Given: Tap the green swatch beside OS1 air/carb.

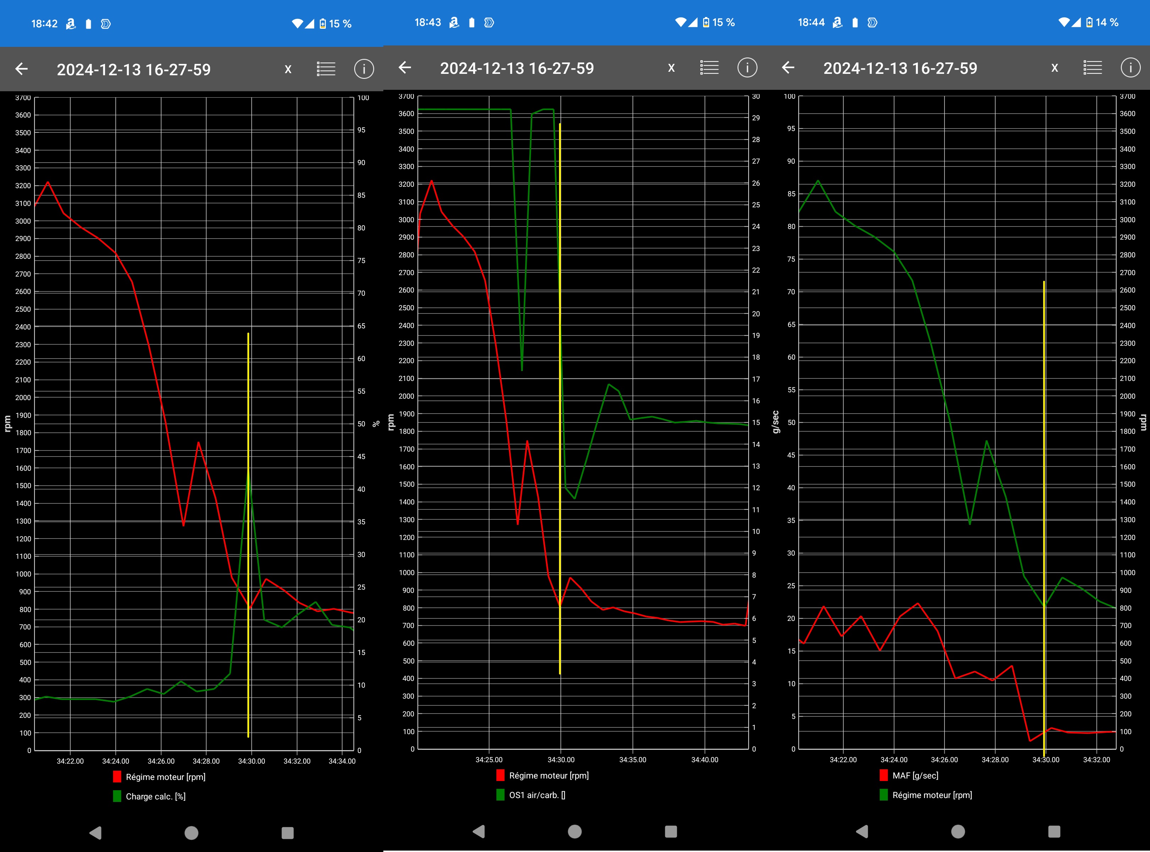Looking at the screenshot, I should point(500,795).
